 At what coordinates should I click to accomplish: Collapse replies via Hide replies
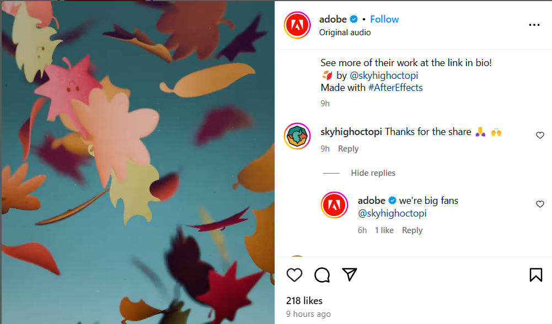point(373,172)
